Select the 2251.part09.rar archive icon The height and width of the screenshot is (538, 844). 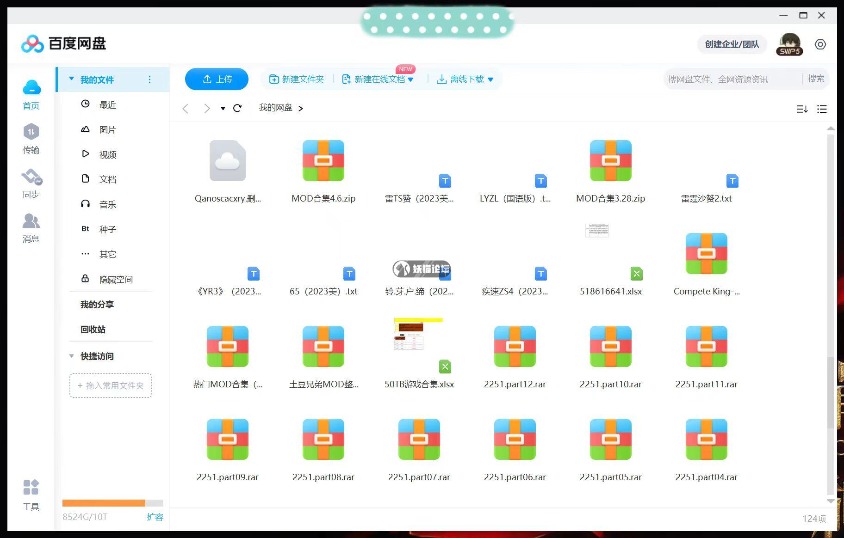click(x=228, y=439)
